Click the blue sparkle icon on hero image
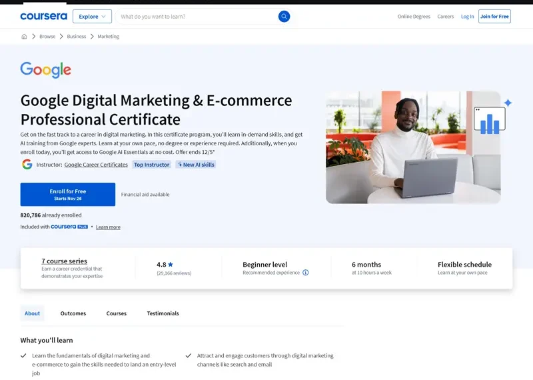The width and height of the screenshot is (533, 380). pyautogui.click(x=508, y=103)
